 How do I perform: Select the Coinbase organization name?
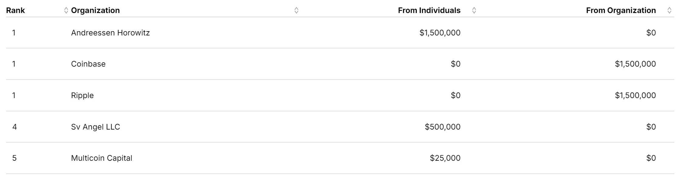(x=88, y=64)
